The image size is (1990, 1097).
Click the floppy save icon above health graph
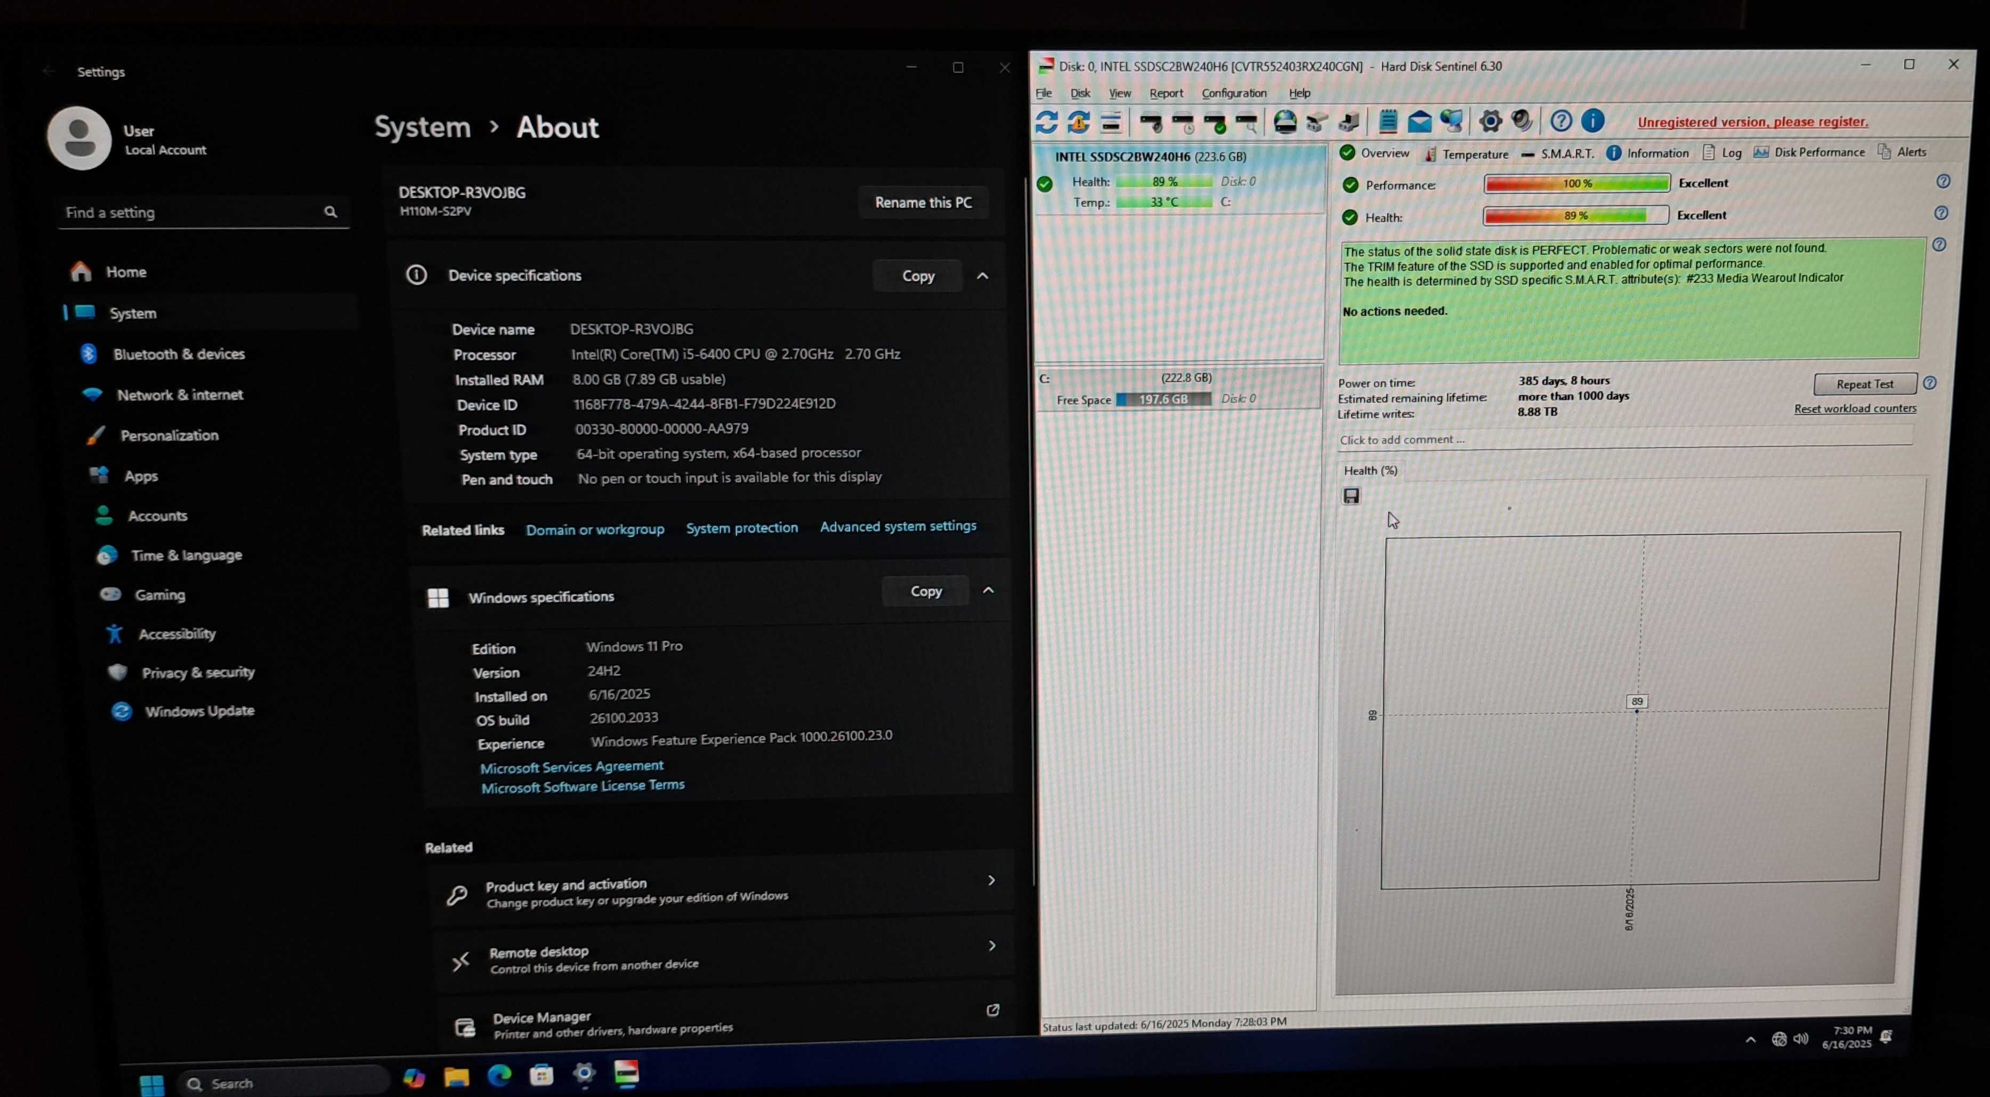tap(1351, 496)
